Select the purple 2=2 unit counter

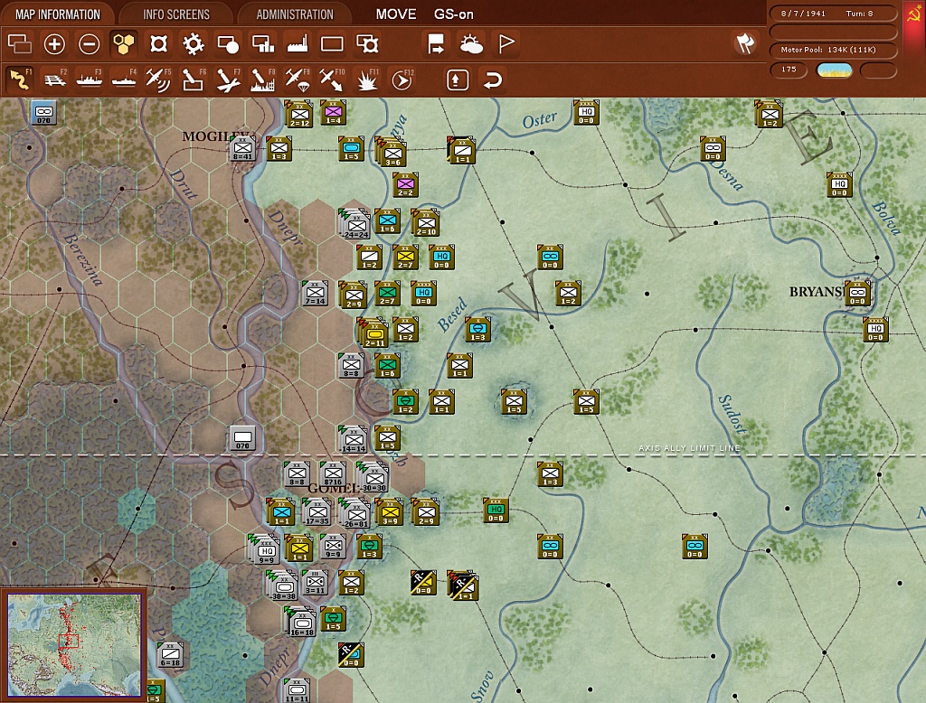[x=406, y=184]
